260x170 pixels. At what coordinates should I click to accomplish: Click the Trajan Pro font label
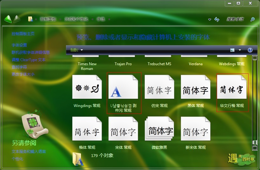pos(123,64)
